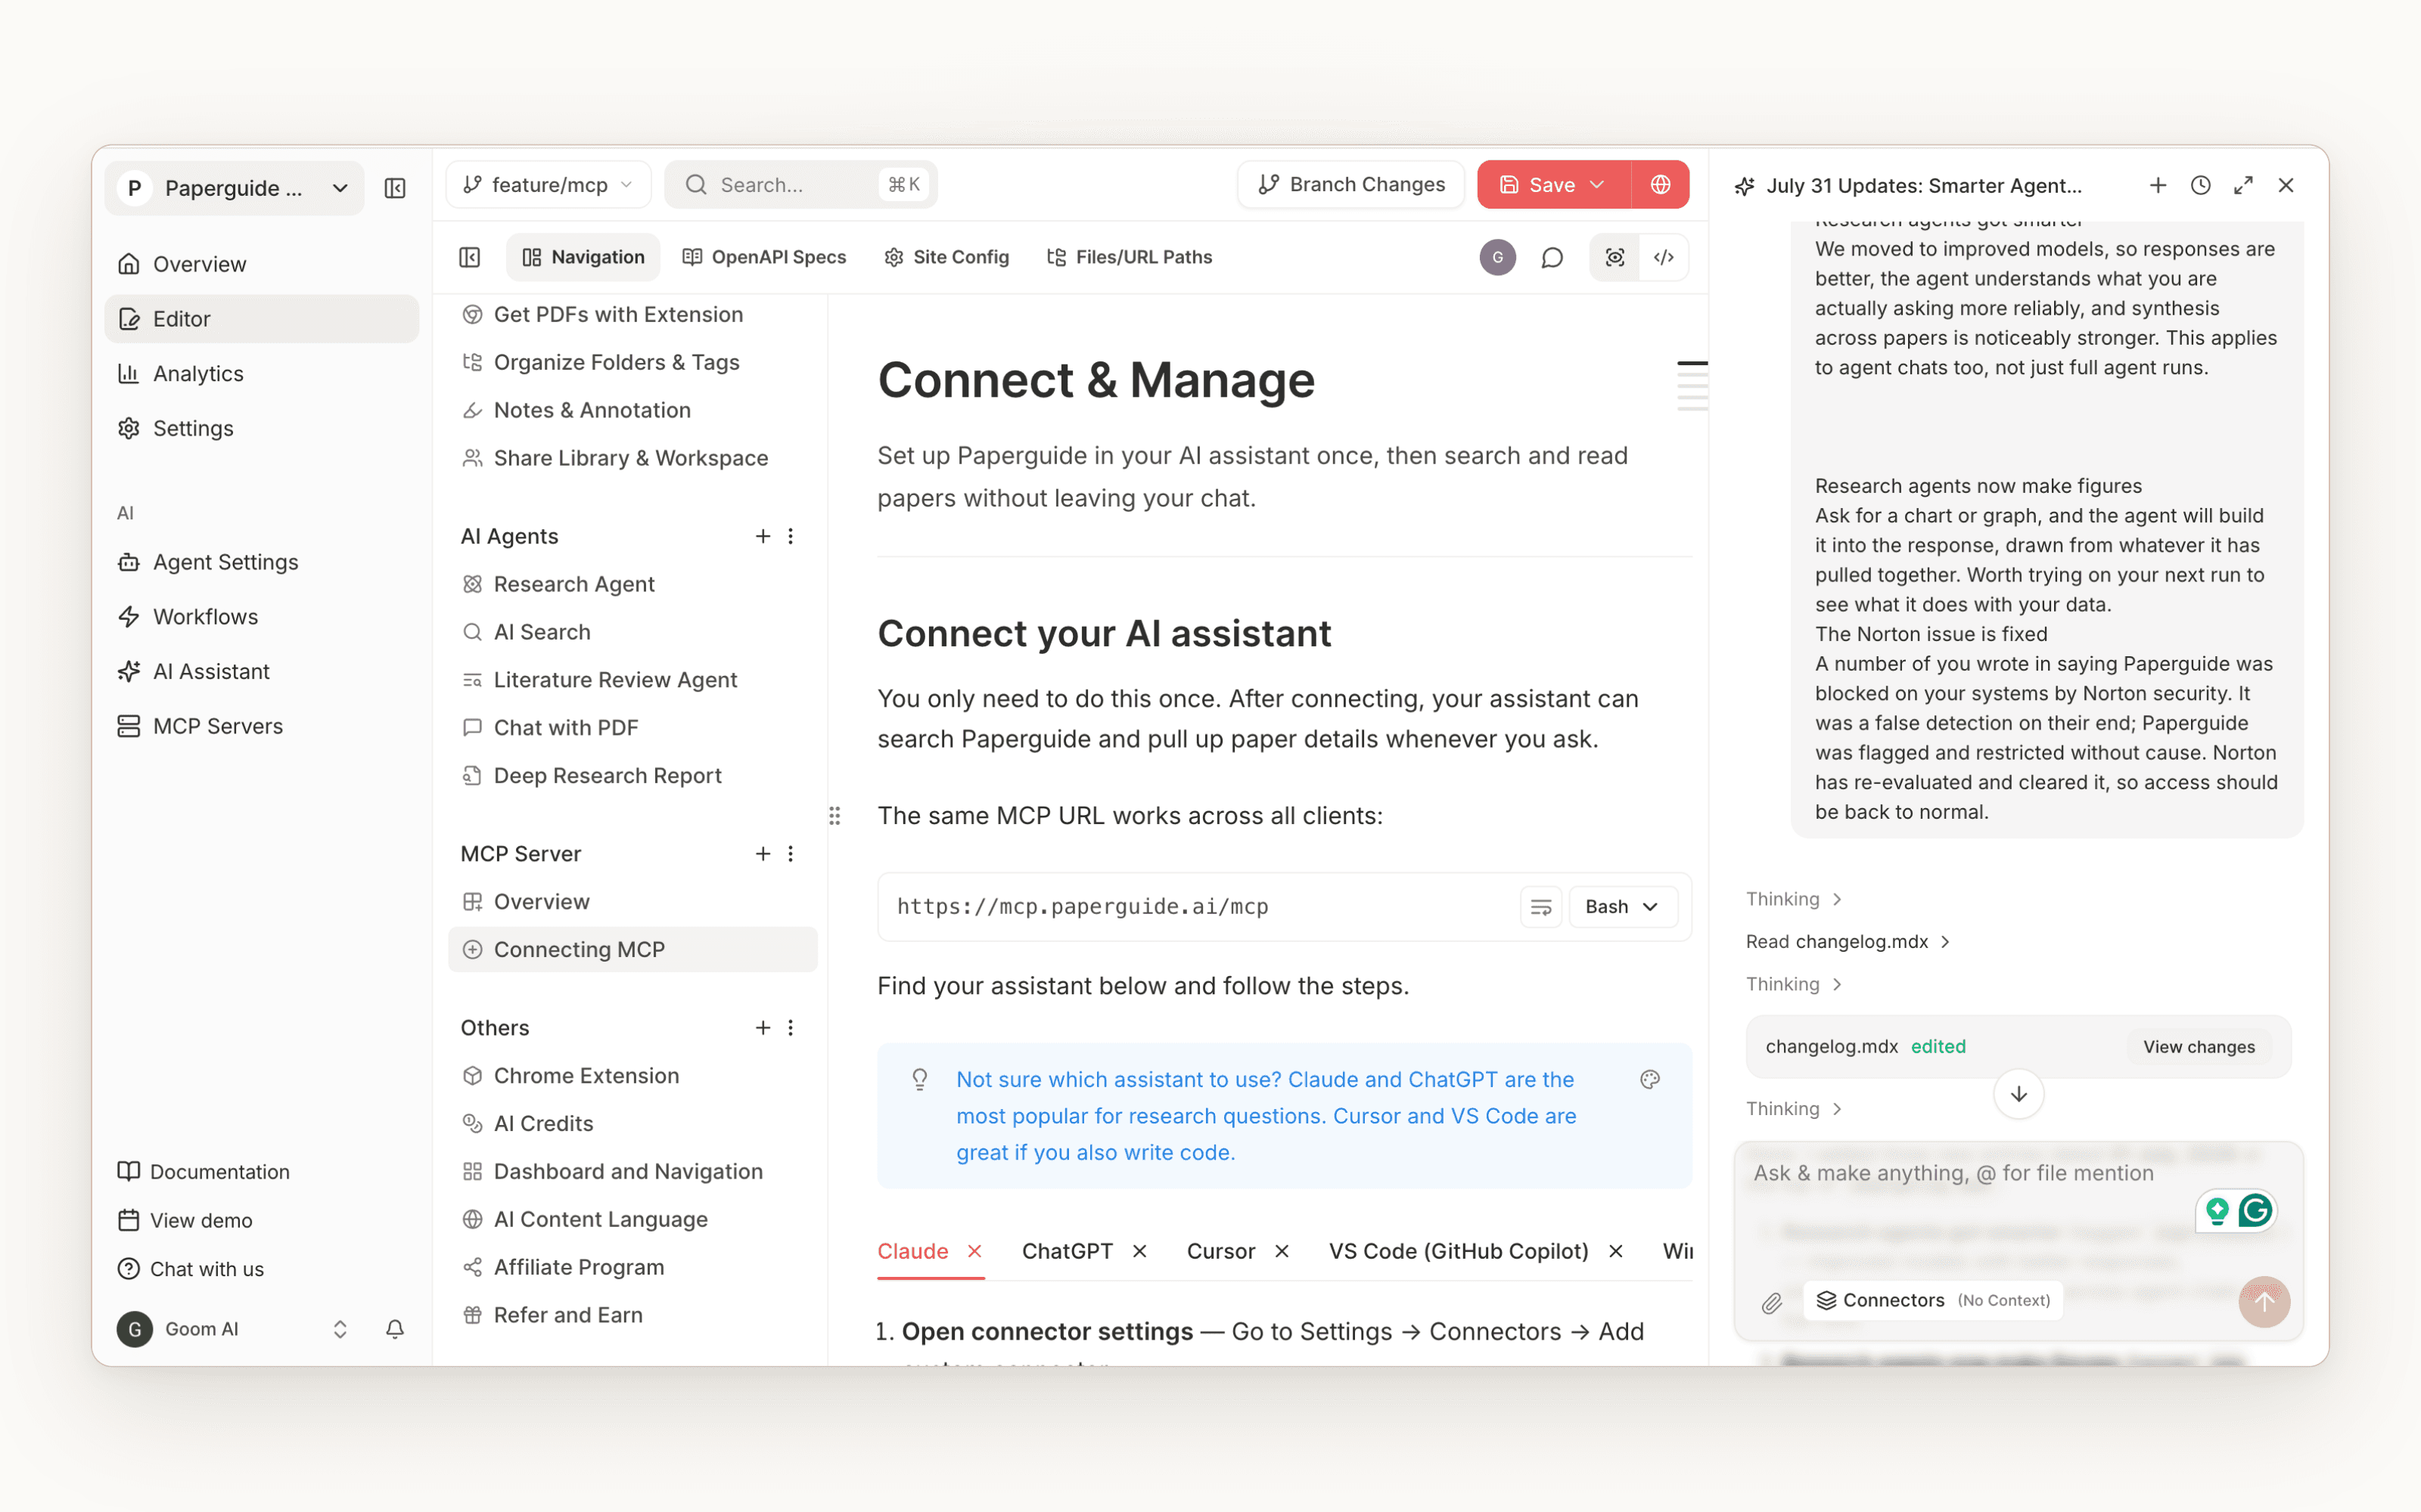
Task: Open Connectors context selector
Action: click(1933, 1300)
